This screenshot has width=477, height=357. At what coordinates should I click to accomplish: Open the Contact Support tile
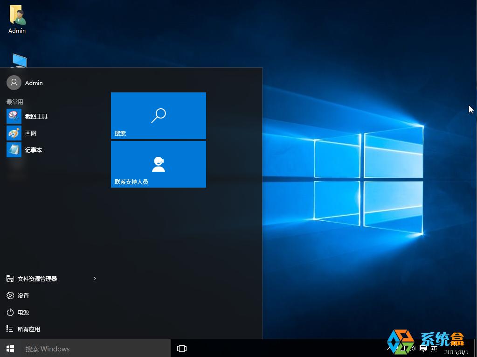point(158,164)
